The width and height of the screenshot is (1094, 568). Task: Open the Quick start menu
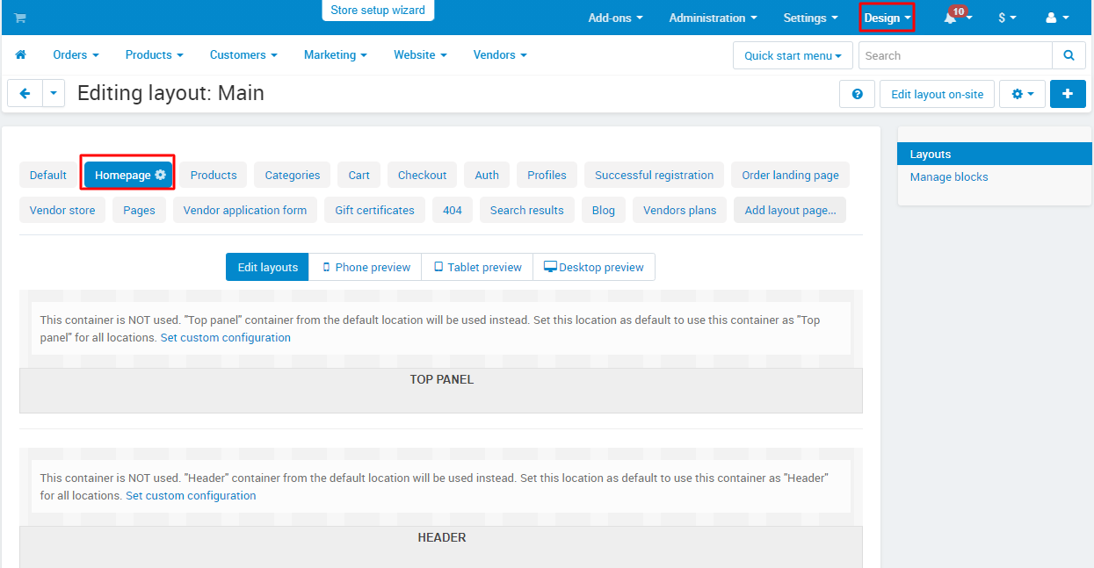(x=793, y=55)
